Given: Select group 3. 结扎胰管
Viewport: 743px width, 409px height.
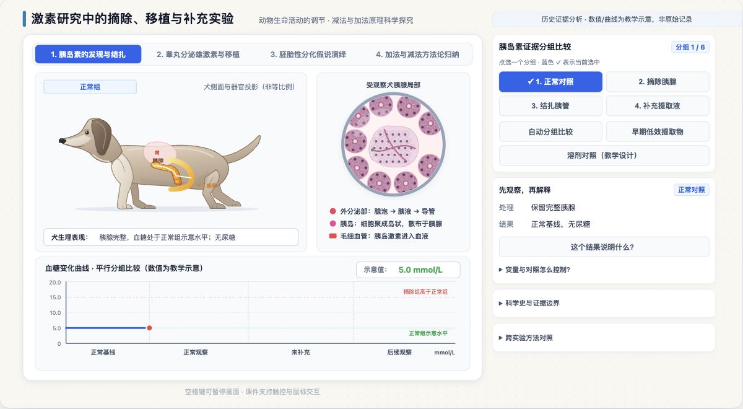Looking at the screenshot, I should (550, 106).
